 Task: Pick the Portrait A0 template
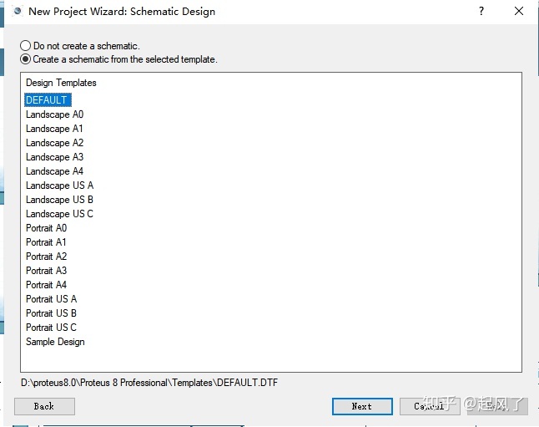click(x=47, y=228)
